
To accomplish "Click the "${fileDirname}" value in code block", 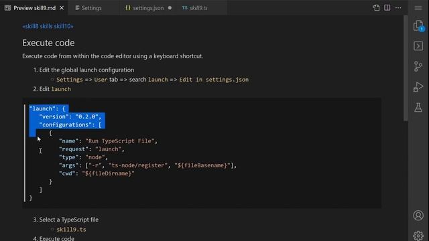I will click(x=108, y=173).
